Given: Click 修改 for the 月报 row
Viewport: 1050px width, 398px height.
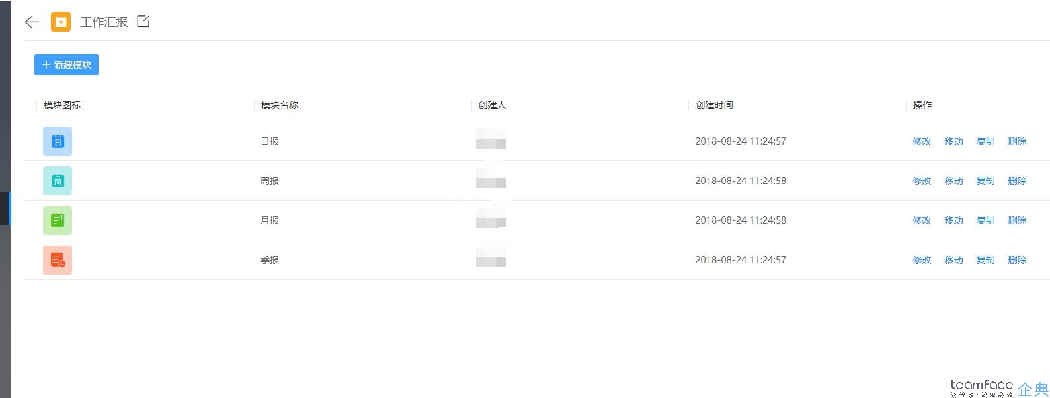Looking at the screenshot, I should coord(922,220).
